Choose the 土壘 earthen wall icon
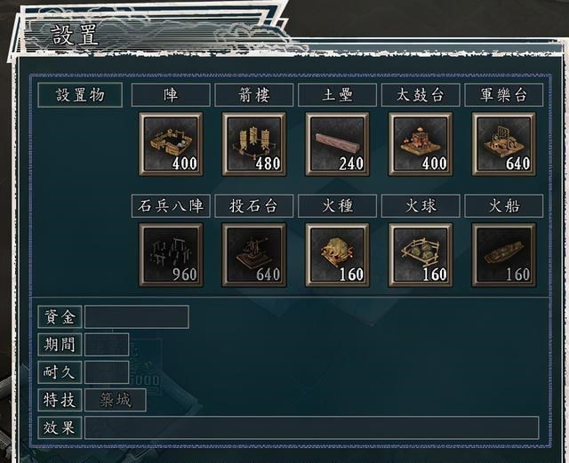The image size is (569, 463). [337, 144]
